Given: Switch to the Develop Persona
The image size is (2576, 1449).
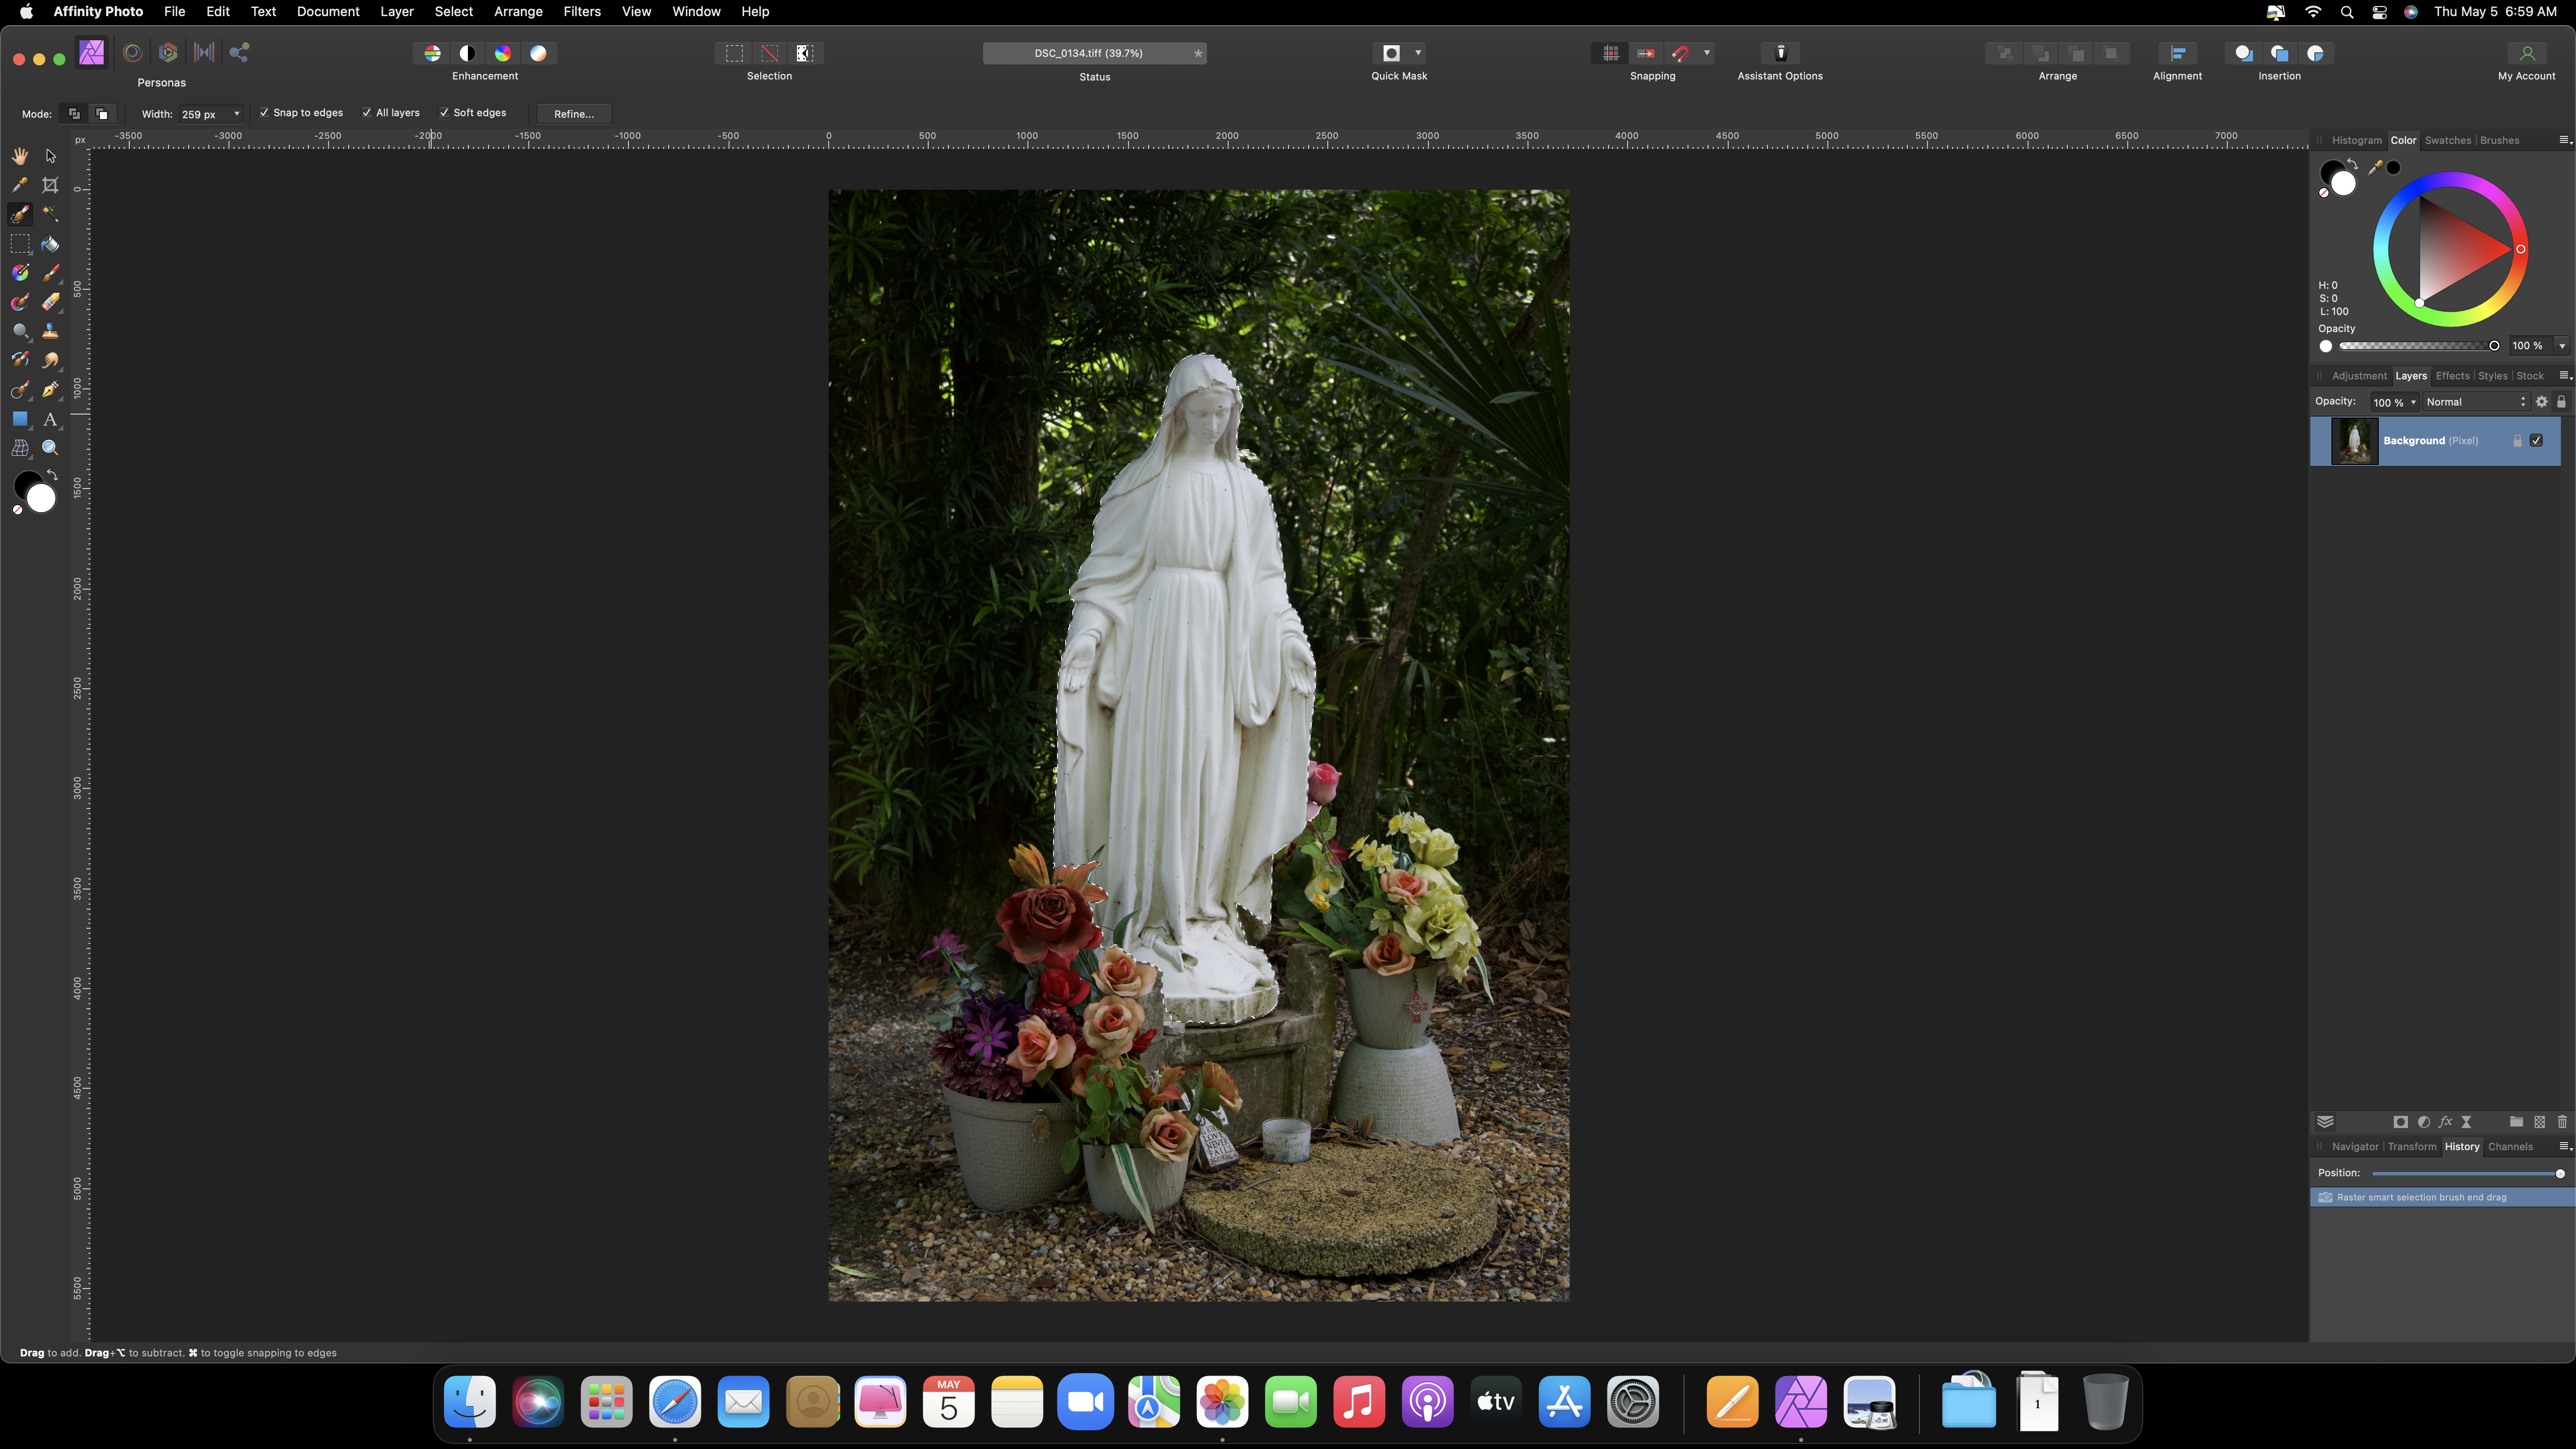Looking at the screenshot, I should click(x=168, y=53).
